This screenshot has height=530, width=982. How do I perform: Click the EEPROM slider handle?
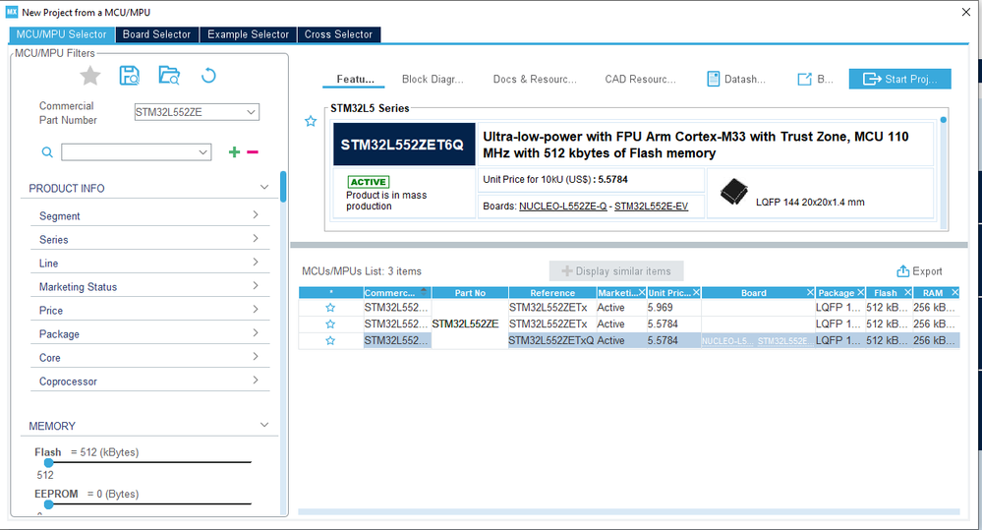click(48, 504)
